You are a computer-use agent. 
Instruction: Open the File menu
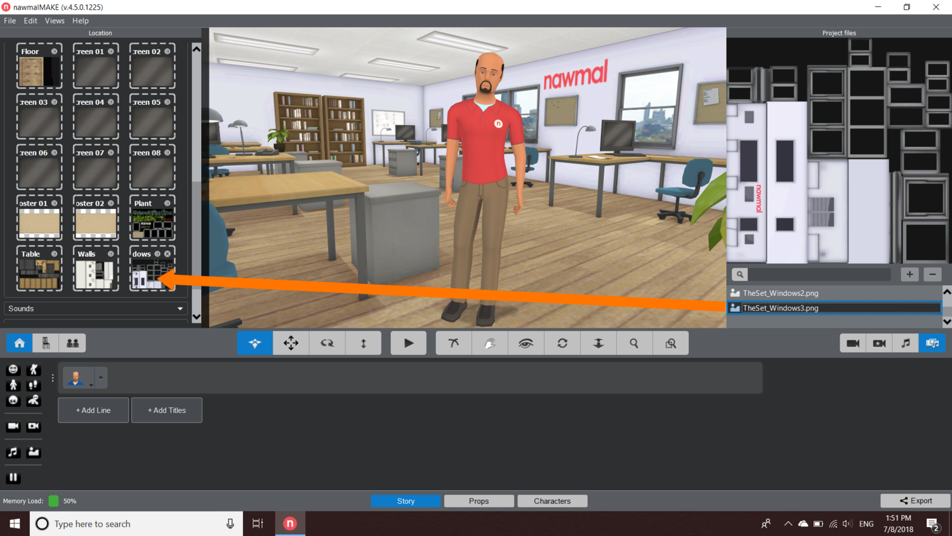tap(10, 21)
